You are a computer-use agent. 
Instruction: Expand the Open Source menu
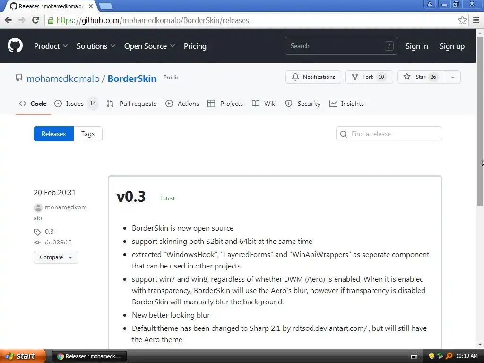149,46
